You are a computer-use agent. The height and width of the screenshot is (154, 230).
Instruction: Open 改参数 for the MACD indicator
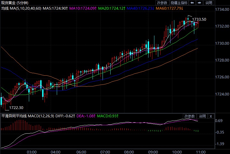click(x=190, y=116)
